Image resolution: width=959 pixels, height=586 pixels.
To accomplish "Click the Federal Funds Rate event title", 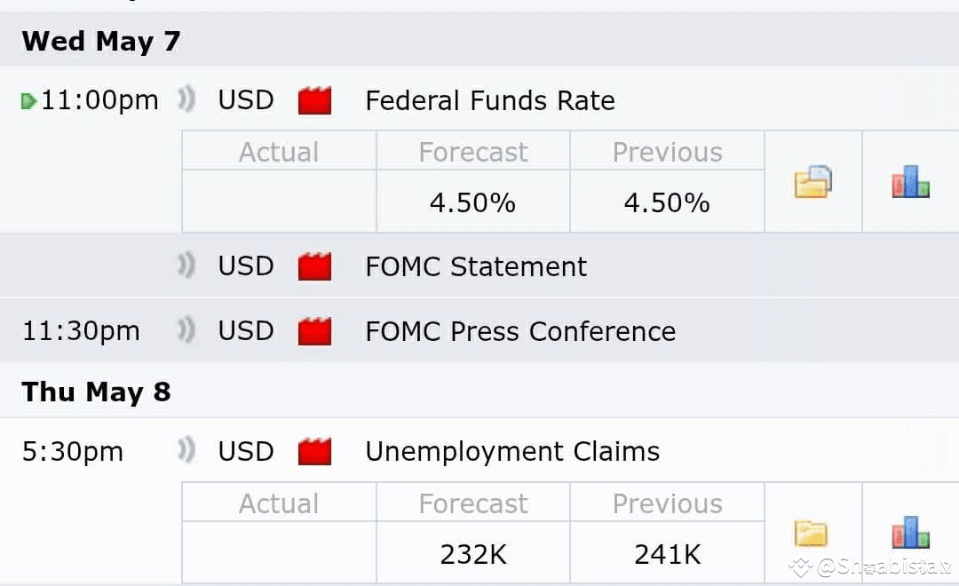I will [x=490, y=100].
